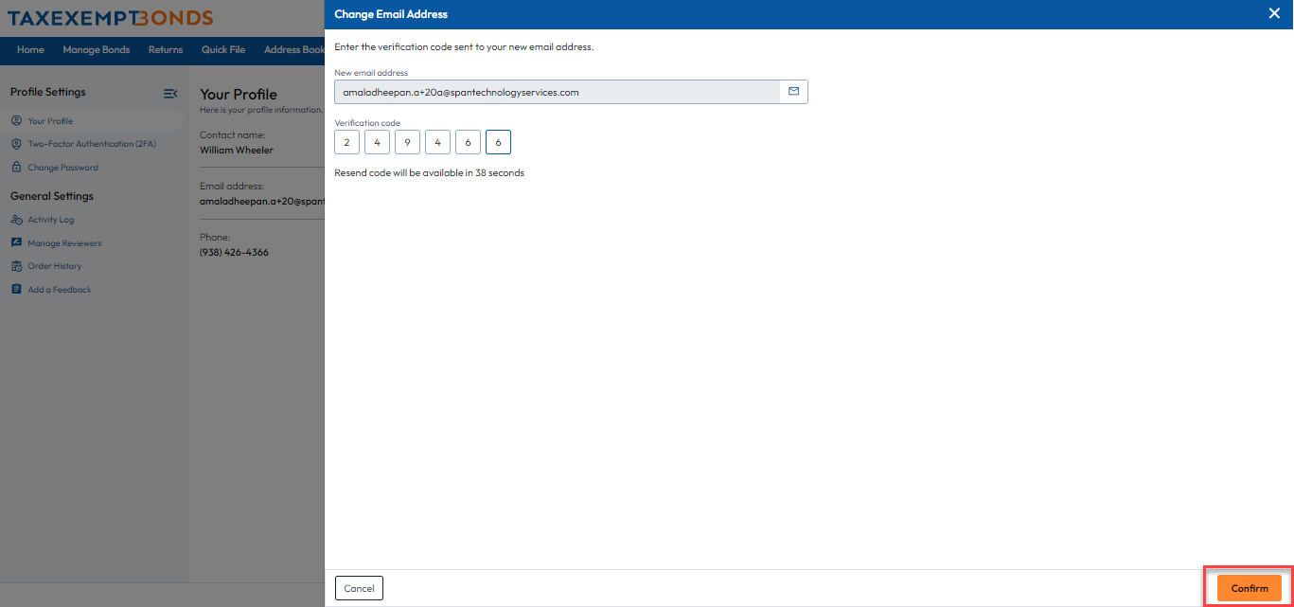Open the Home menu

(30, 49)
